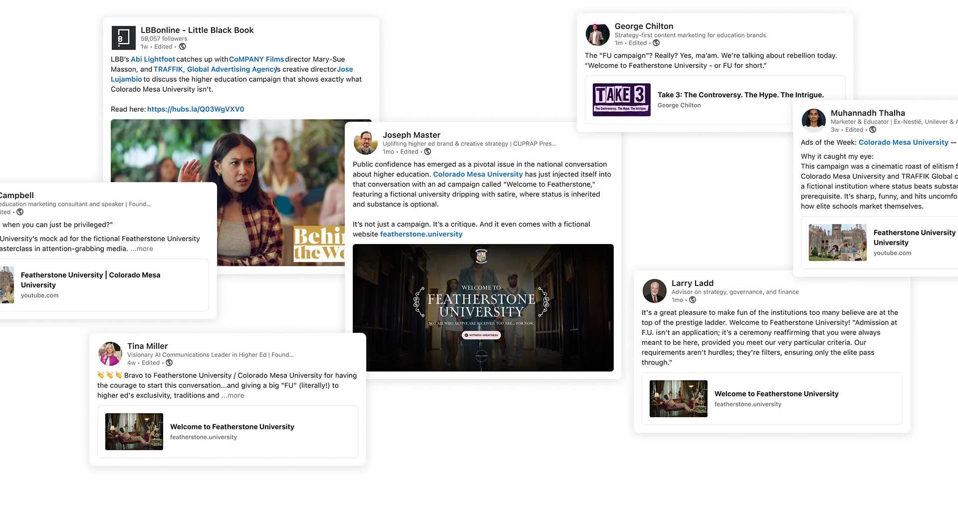Open the Welcome to Featherstone University title in Larry Ladd's post

coord(776,394)
